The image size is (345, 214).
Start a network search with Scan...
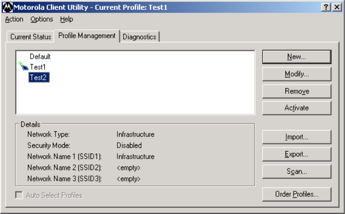tap(297, 171)
